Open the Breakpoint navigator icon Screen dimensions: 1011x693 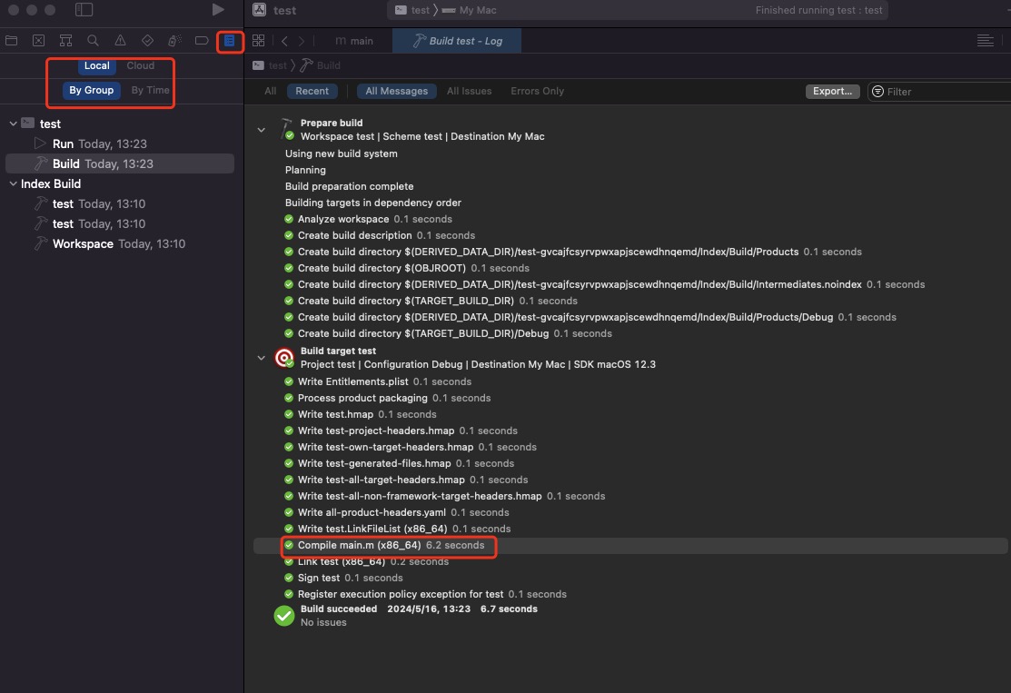click(x=202, y=41)
